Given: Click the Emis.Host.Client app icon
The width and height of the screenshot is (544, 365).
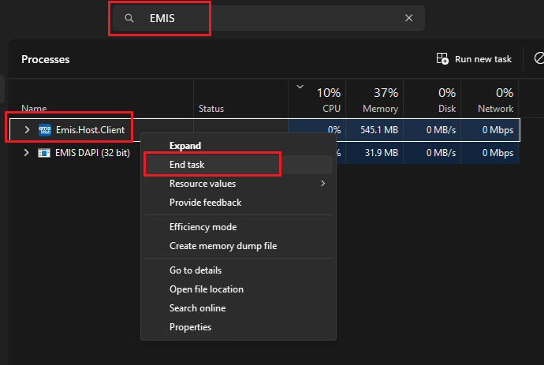Looking at the screenshot, I should point(44,129).
